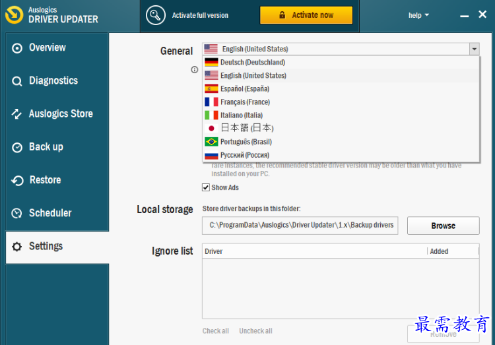Click the Back up clock icon
The width and height of the screenshot is (495, 345).
17,147
